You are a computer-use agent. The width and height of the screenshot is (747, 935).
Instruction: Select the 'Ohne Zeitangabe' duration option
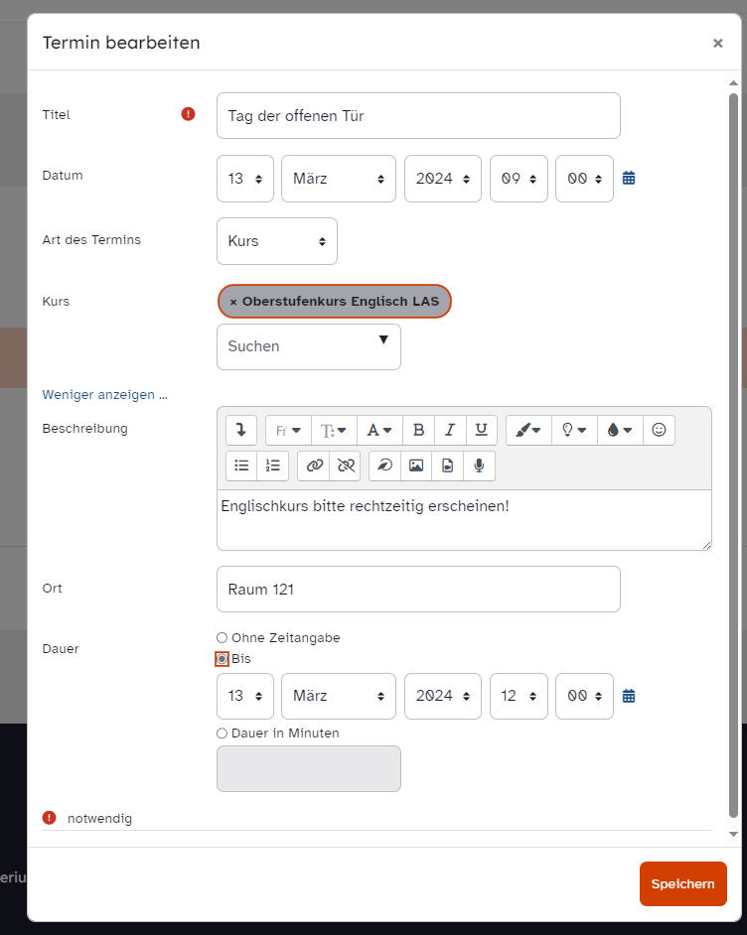pos(222,638)
